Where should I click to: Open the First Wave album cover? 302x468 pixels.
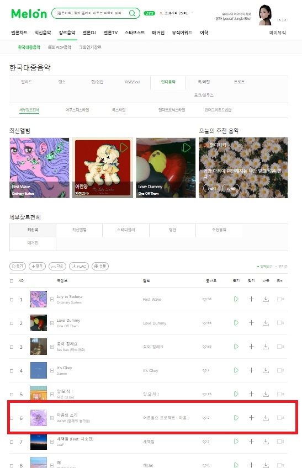(x=39, y=168)
